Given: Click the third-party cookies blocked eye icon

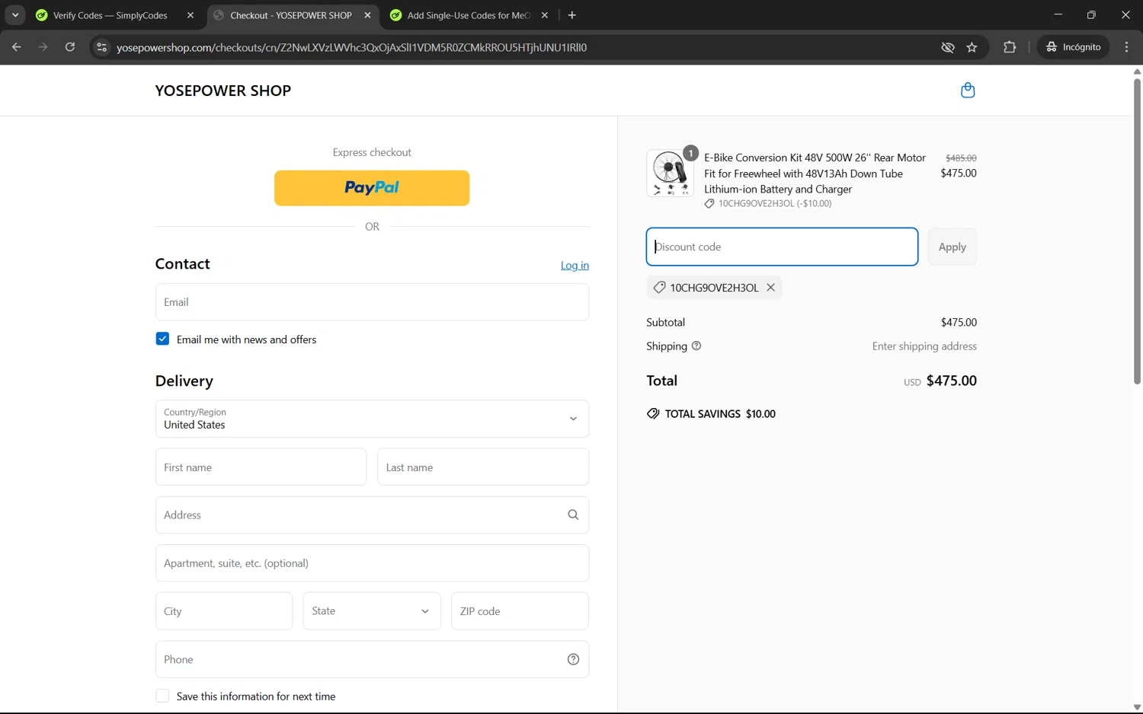Looking at the screenshot, I should coord(947,47).
